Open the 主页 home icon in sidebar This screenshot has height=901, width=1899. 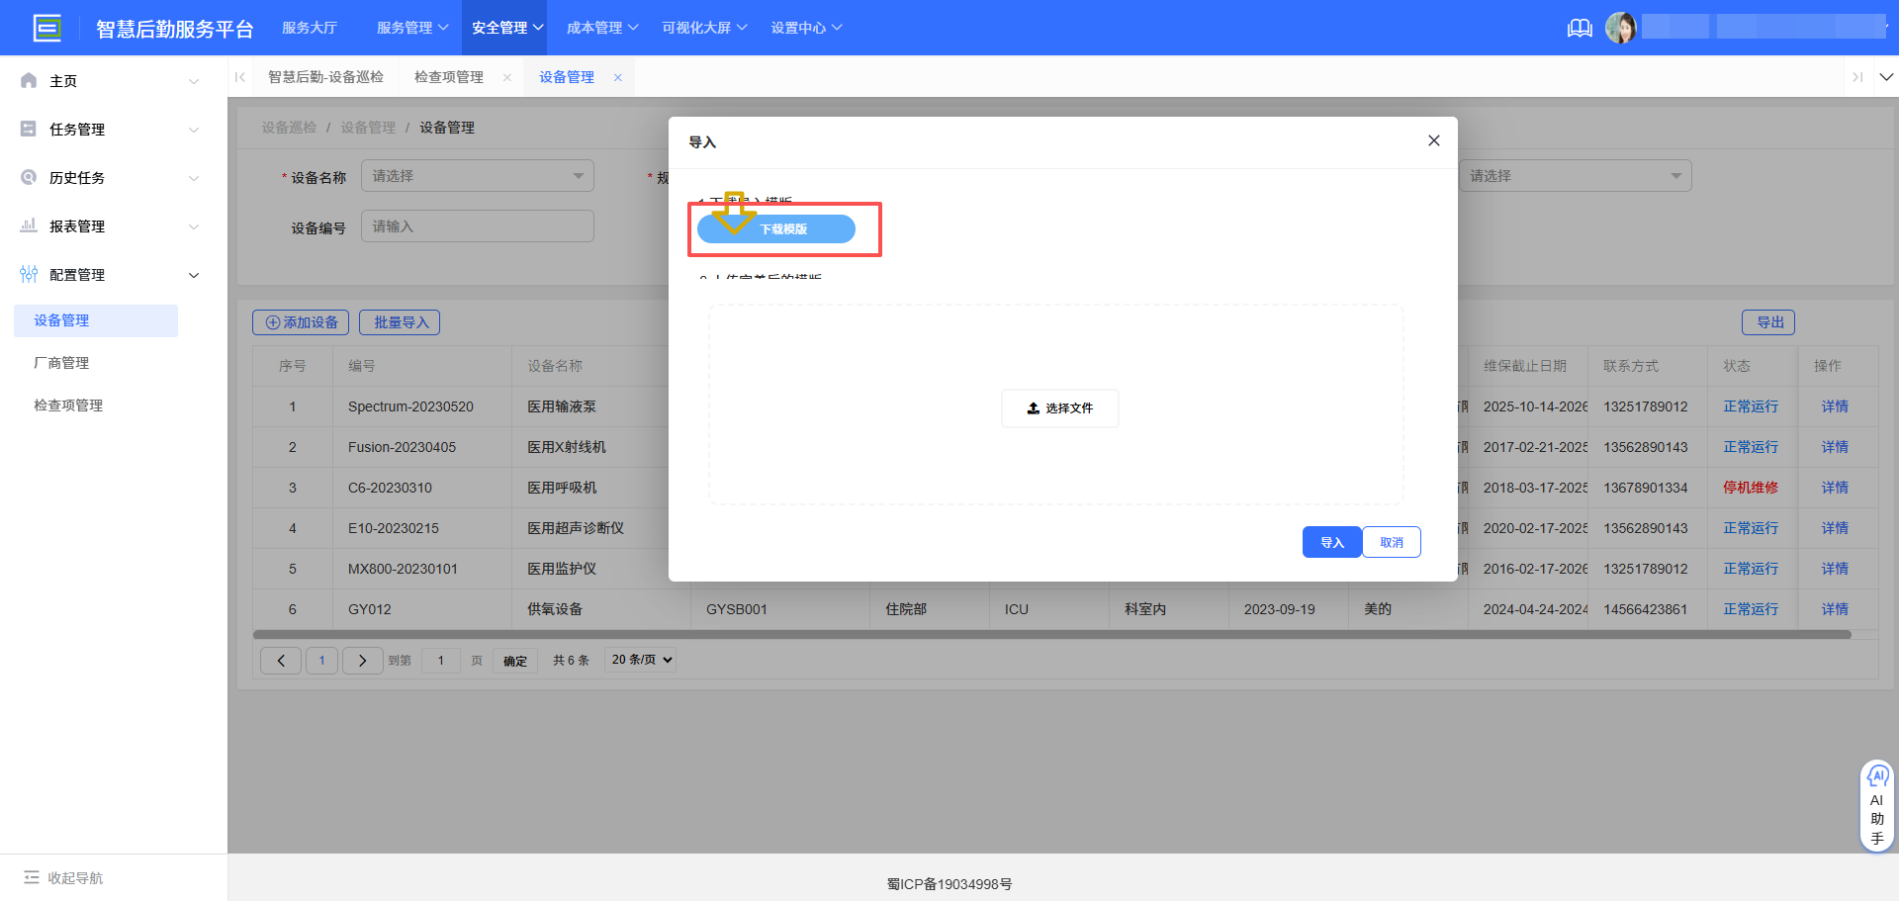(x=28, y=80)
